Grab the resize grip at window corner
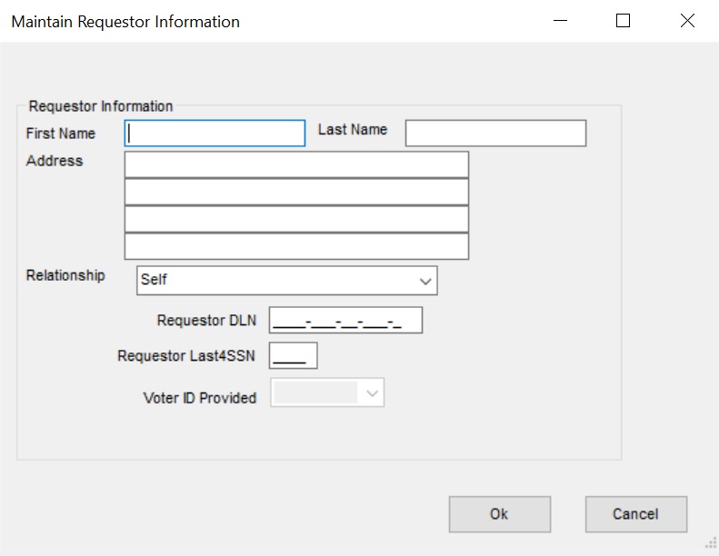The image size is (719, 556). (x=711, y=542)
